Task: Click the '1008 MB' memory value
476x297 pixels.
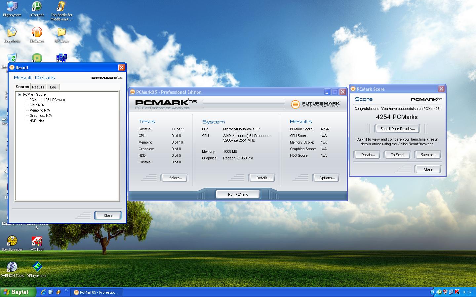Action: click(230, 151)
